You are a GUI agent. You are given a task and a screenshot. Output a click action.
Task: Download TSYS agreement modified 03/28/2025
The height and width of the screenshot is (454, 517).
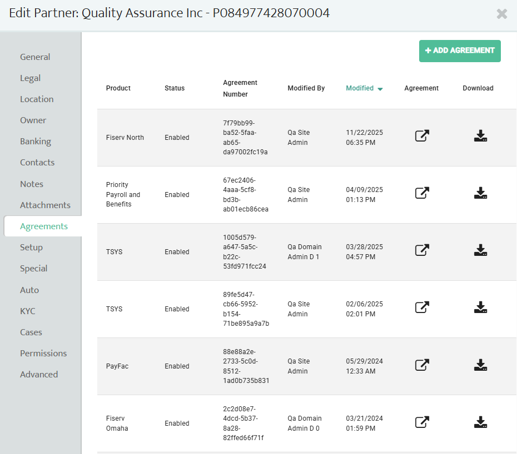click(x=480, y=250)
